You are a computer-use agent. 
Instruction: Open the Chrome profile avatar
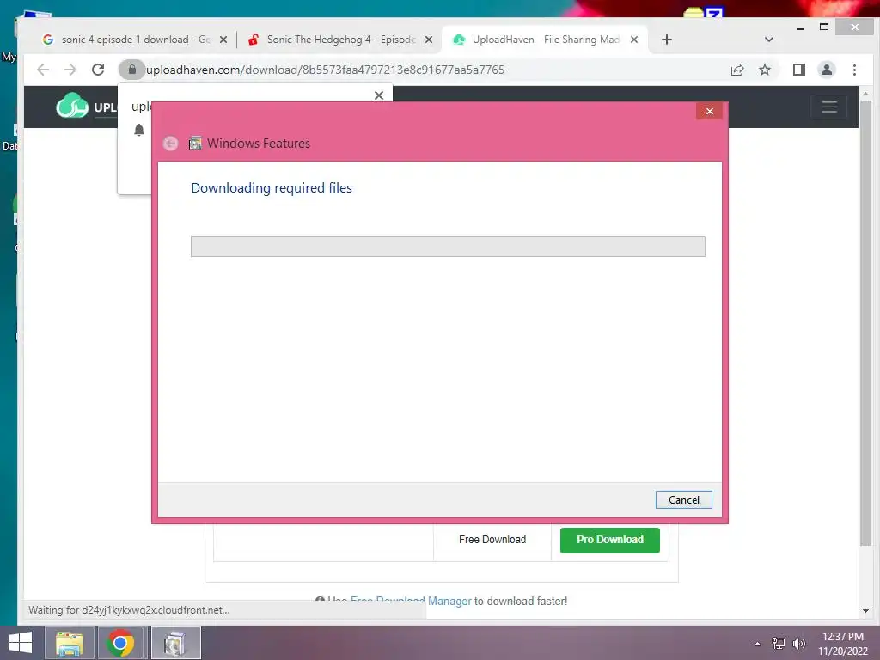point(826,70)
